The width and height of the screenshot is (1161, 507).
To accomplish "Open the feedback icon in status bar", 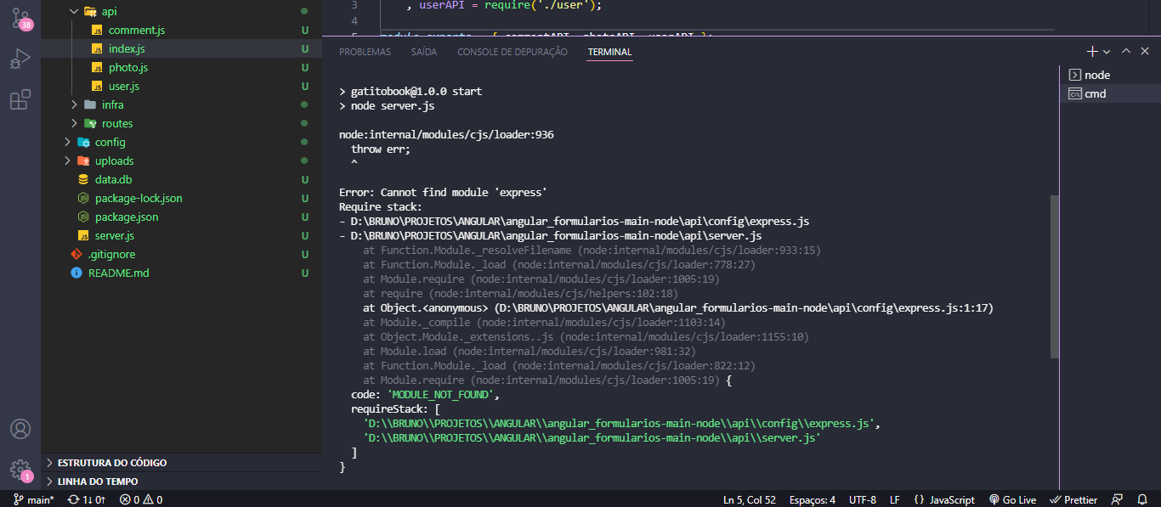I will 1118,499.
